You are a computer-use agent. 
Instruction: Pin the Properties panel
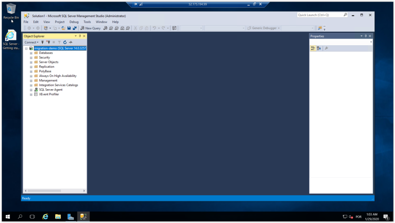(366, 36)
